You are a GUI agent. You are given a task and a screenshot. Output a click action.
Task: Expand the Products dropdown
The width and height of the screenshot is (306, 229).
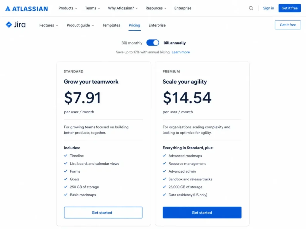coord(68,8)
